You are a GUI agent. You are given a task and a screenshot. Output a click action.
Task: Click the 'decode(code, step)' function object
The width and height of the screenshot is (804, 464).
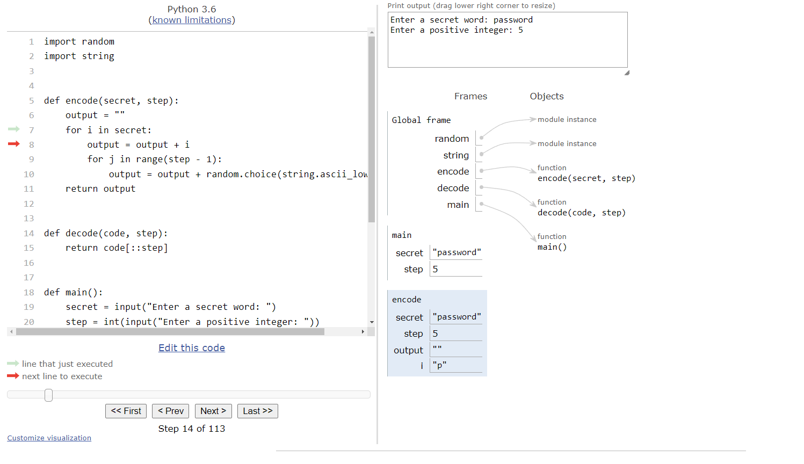coord(582,213)
